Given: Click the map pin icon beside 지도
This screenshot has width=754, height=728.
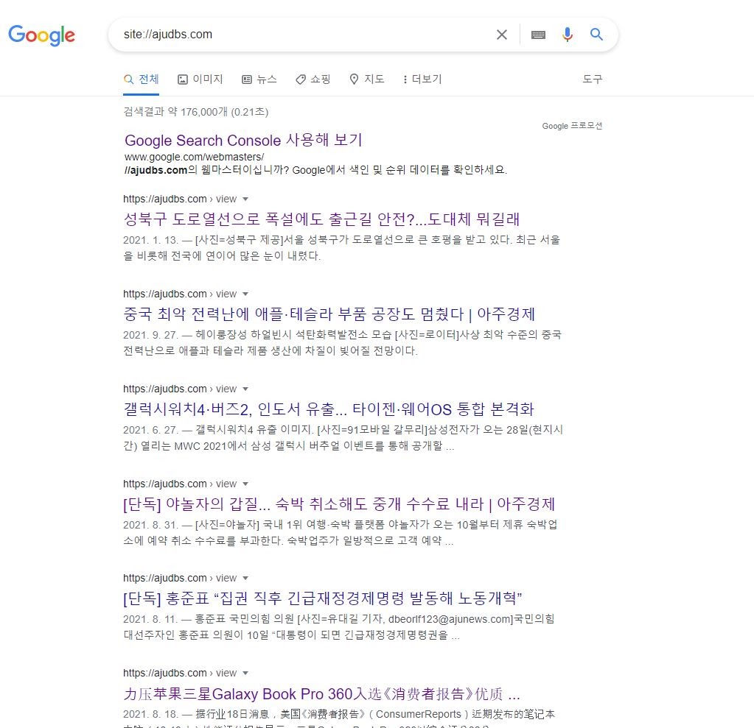Looking at the screenshot, I should pyautogui.click(x=355, y=79).
